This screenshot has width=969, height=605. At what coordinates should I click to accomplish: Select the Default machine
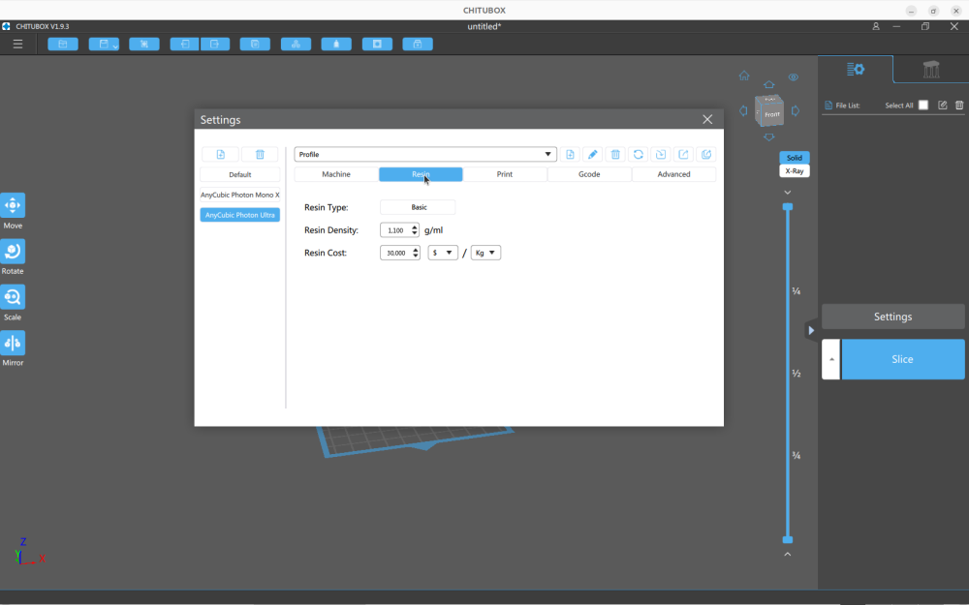point(239,174)
